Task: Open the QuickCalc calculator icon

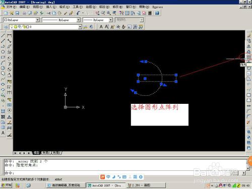Action: coord(150,13)
